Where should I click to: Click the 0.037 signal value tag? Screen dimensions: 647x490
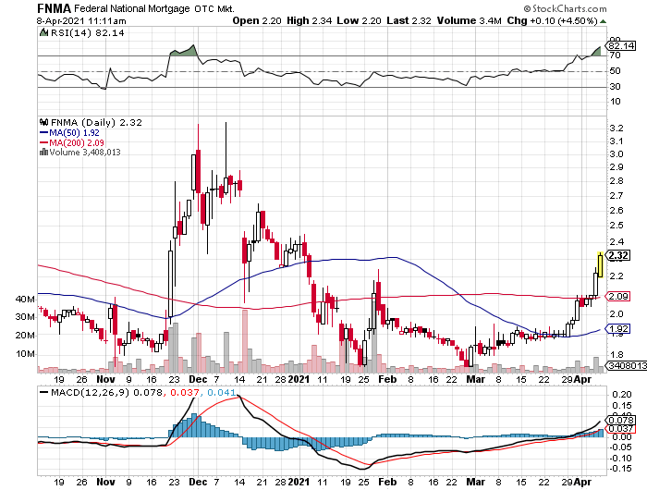621,429
